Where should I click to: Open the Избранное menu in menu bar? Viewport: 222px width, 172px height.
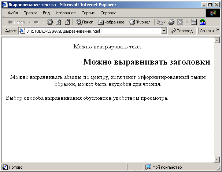66,13
